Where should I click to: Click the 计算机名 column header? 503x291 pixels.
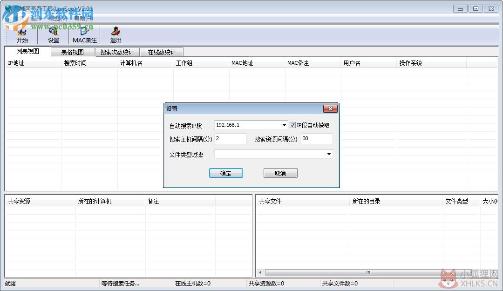145,63
